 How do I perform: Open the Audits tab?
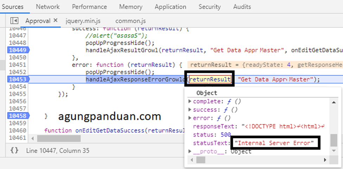pos(242,7)
